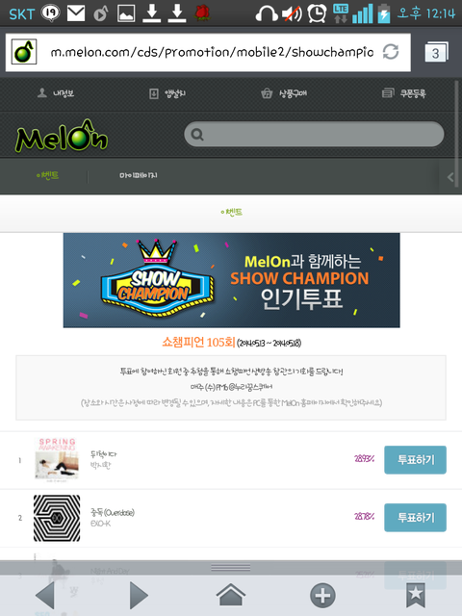The image size is (462, 616).
Task: Open 앱설치 download menu item
Action: [167, 93]
